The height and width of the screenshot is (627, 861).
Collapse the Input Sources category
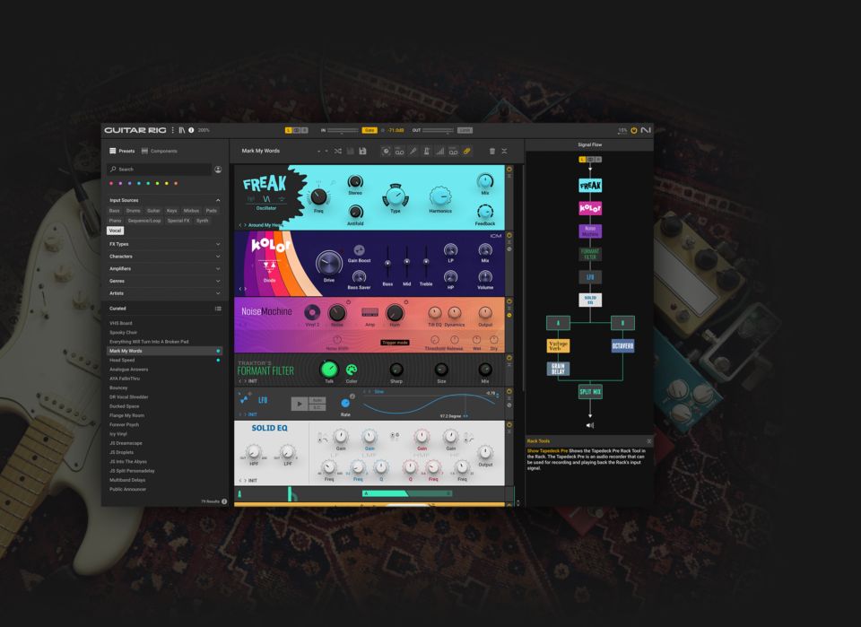coord(218,200)
